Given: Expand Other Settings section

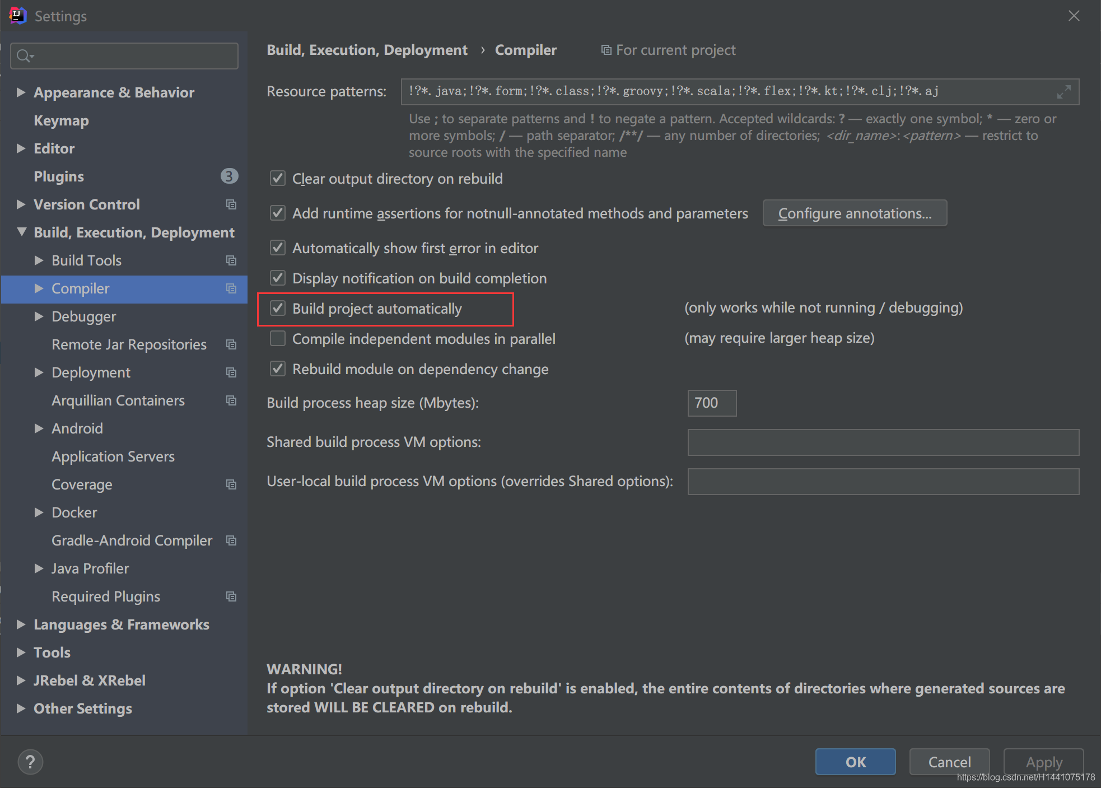Looking at the screenshot, I should [21, 708].
